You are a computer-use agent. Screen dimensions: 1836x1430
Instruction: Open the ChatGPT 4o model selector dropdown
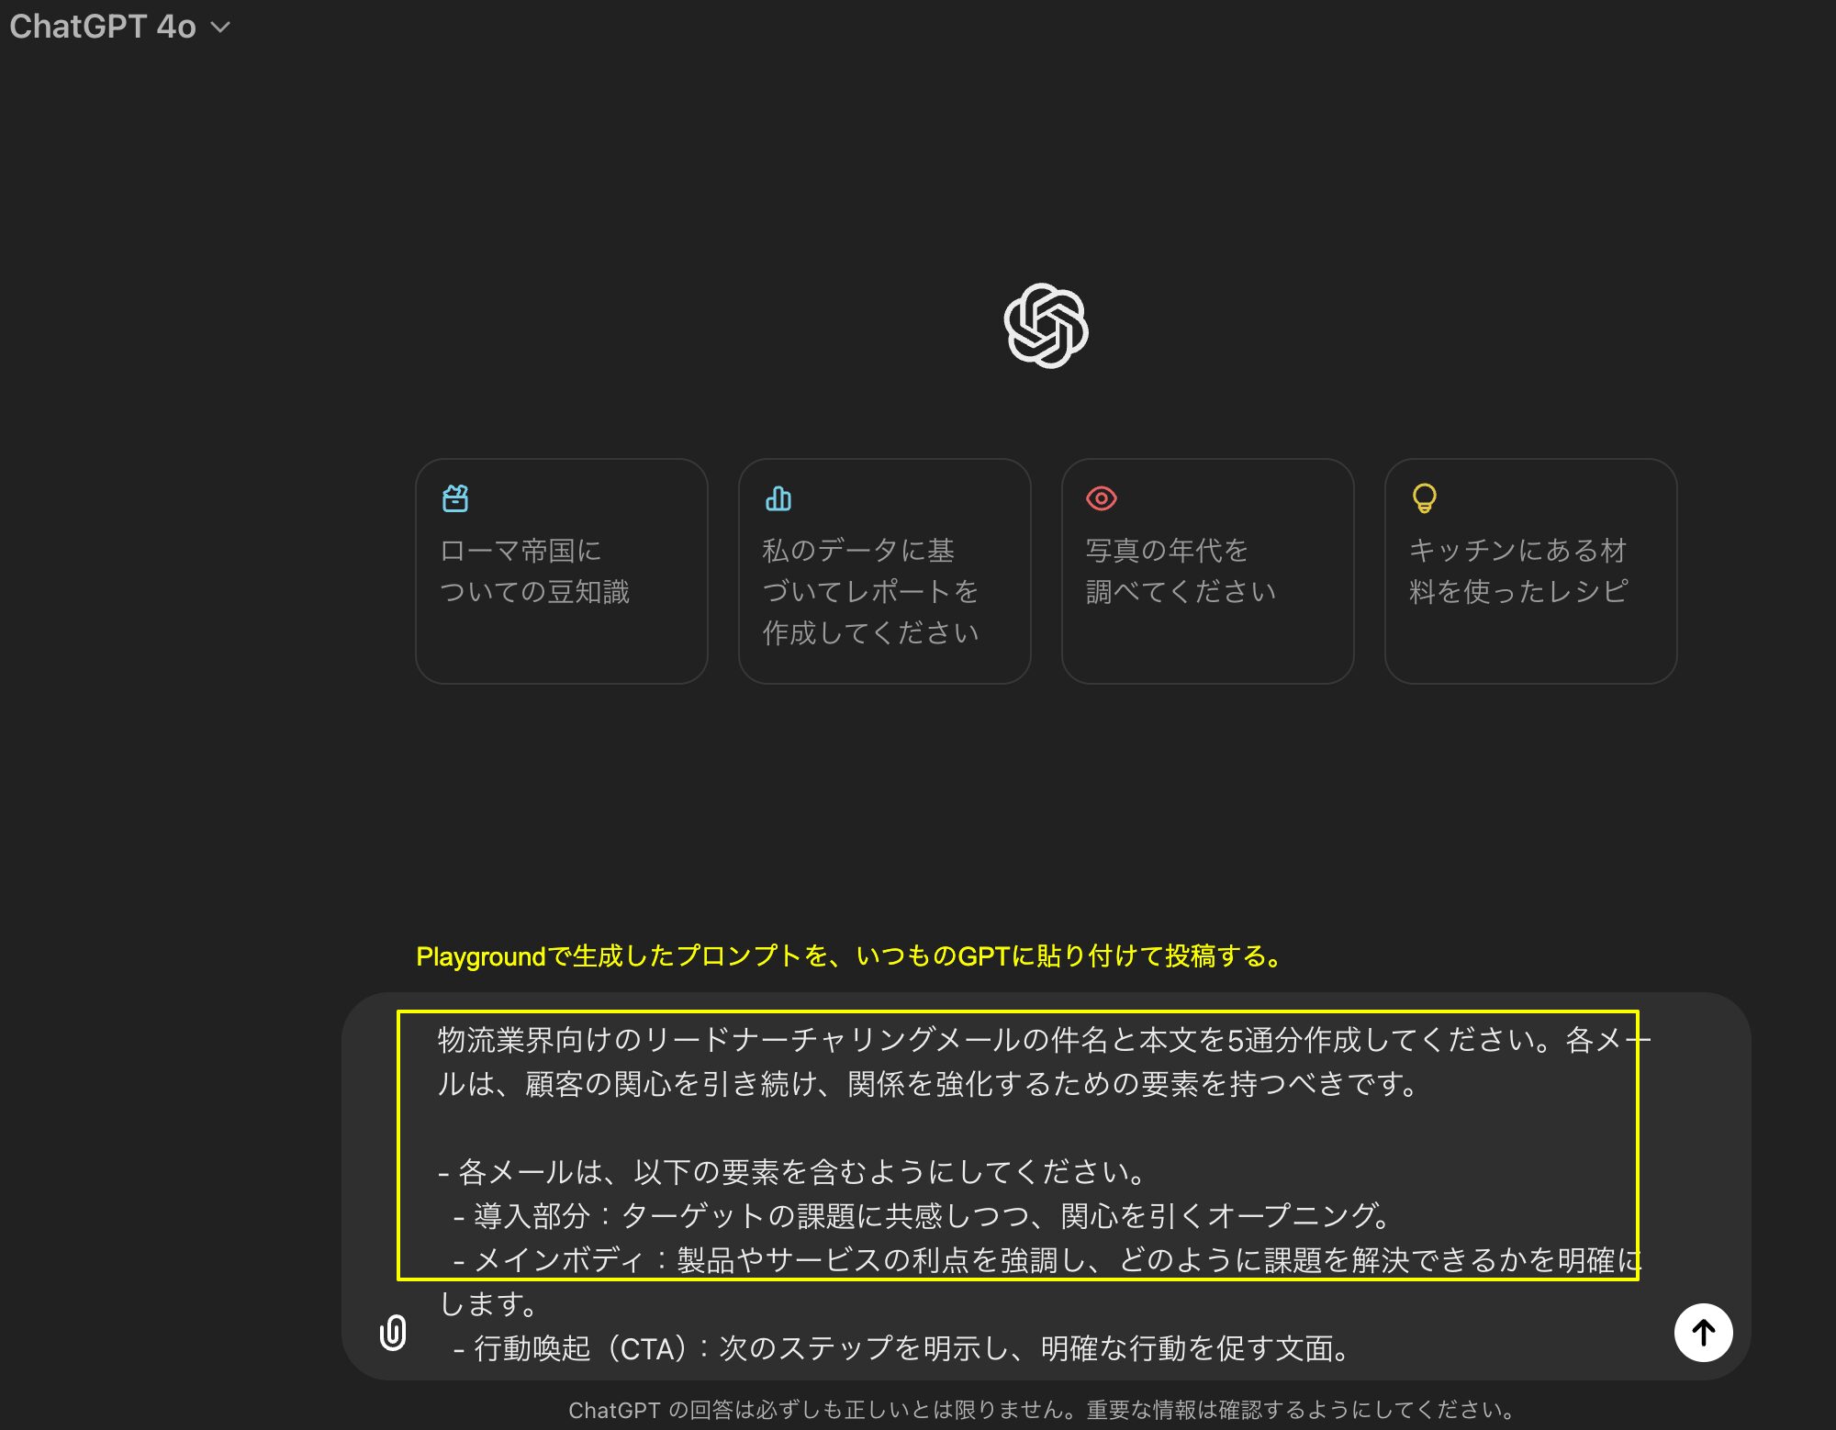pyautogui.click(x=119, y=27)
